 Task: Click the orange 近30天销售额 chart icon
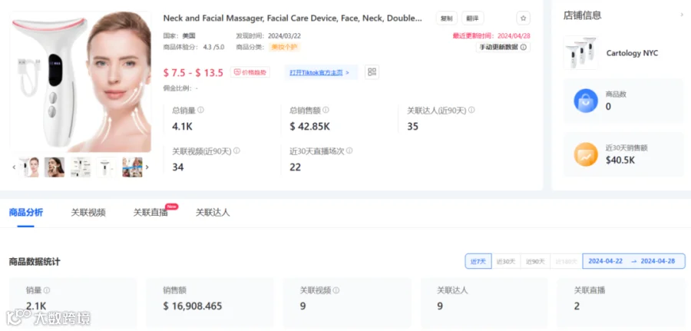[586, 154]
